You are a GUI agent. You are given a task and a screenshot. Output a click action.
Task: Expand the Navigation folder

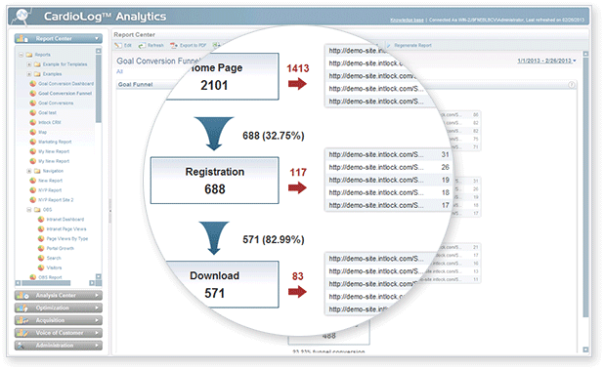(x=29, y=171)
